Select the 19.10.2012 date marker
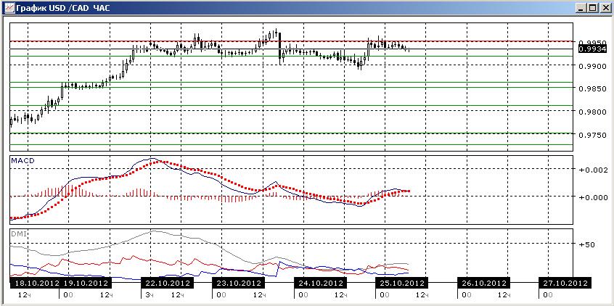 (86, 283)
